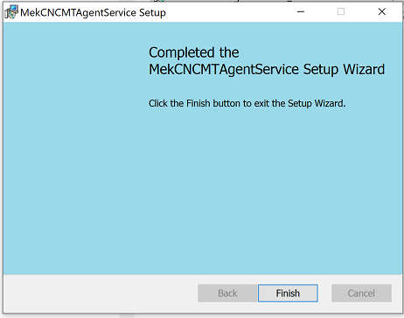Viewport: 404px width, 318px height.
Task: Click Finish to exit the wizard
Action: pos(288,294)
